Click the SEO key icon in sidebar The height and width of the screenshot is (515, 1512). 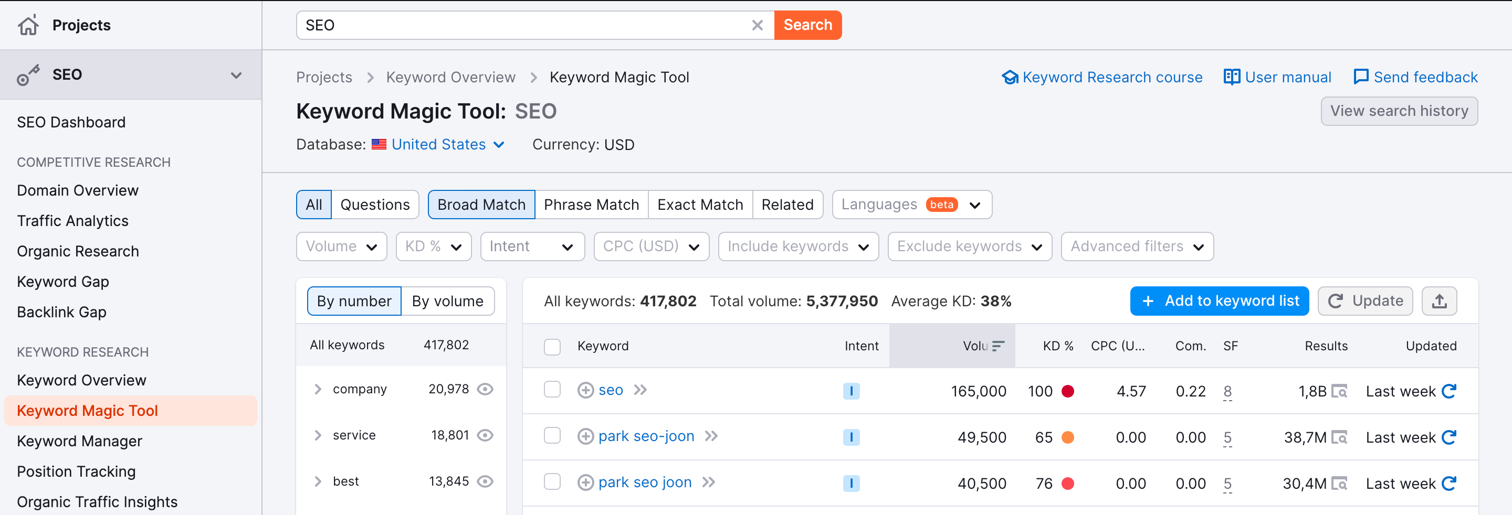point(28,74)
